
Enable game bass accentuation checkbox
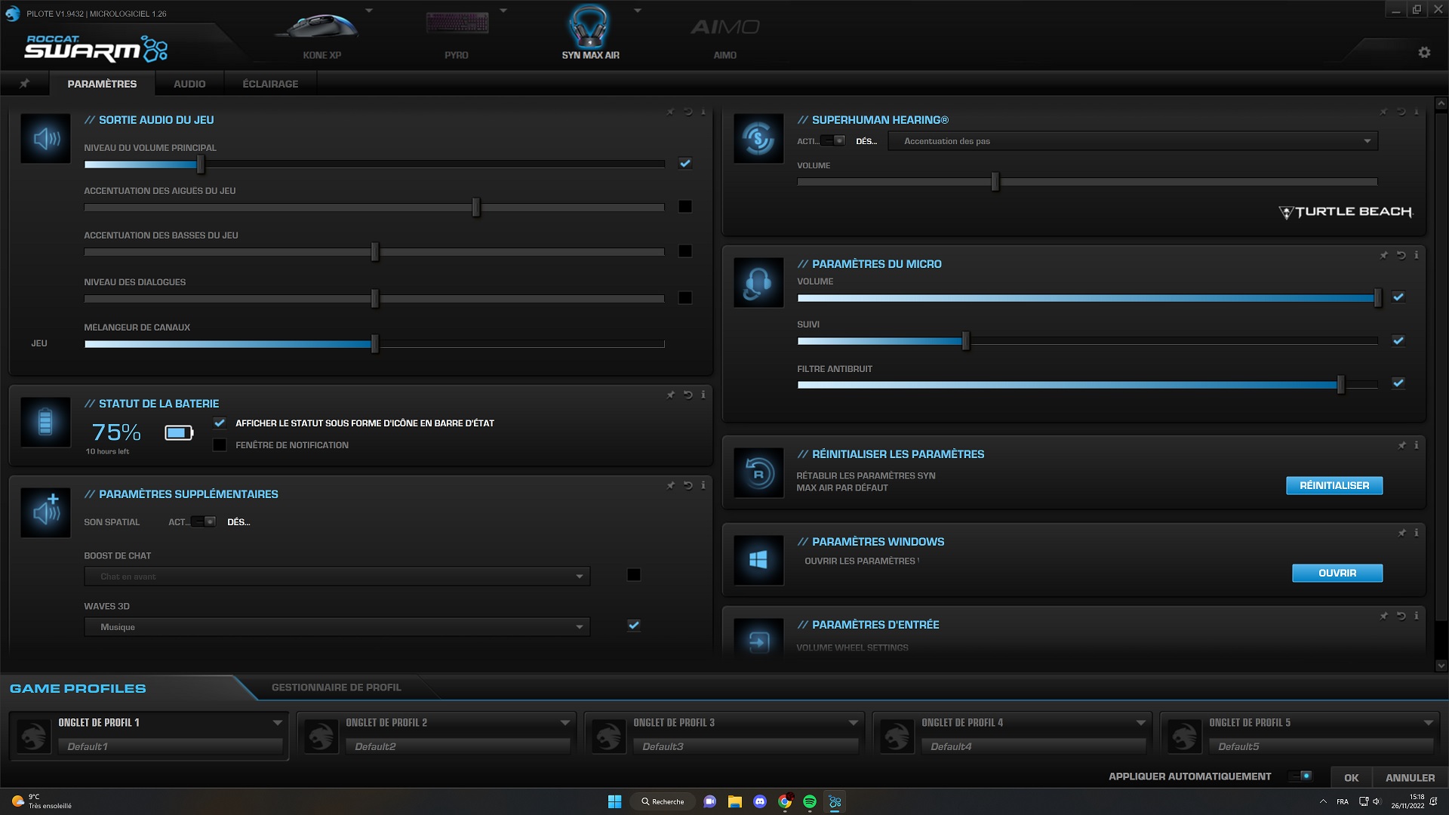[x=685, y=251]
